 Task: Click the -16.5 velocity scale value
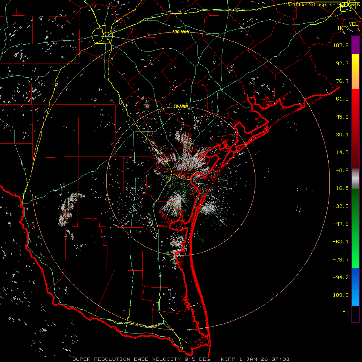click(x=341, y=188)
